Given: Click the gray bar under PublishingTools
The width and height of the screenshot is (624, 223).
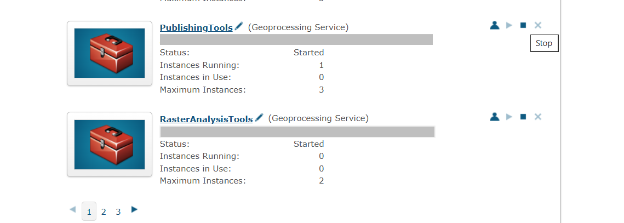Looking at the screenshot, I should [x=296, y=39].
